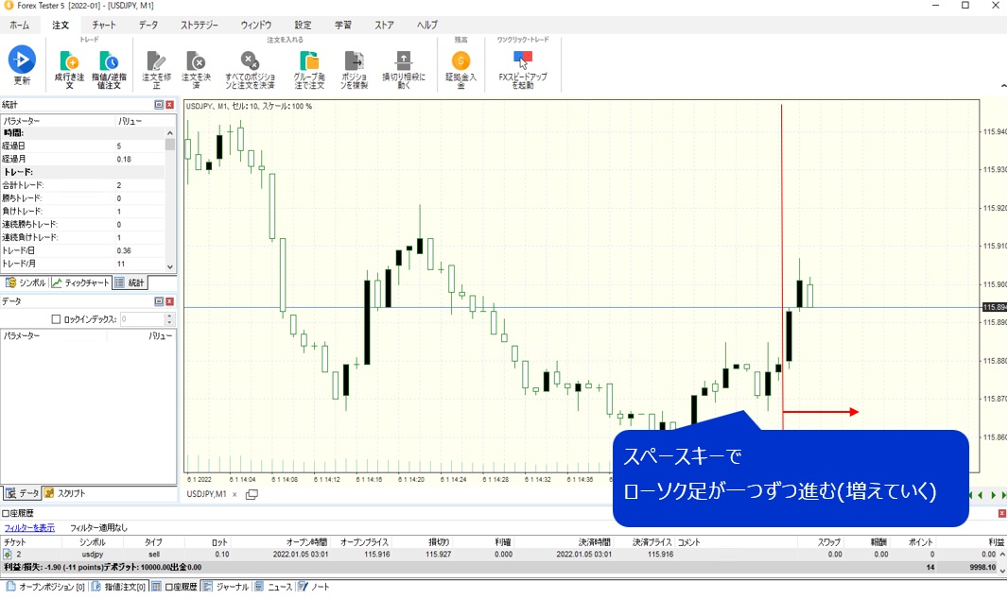Collapse the ribbon with the chevron arrow

[999, 85]
